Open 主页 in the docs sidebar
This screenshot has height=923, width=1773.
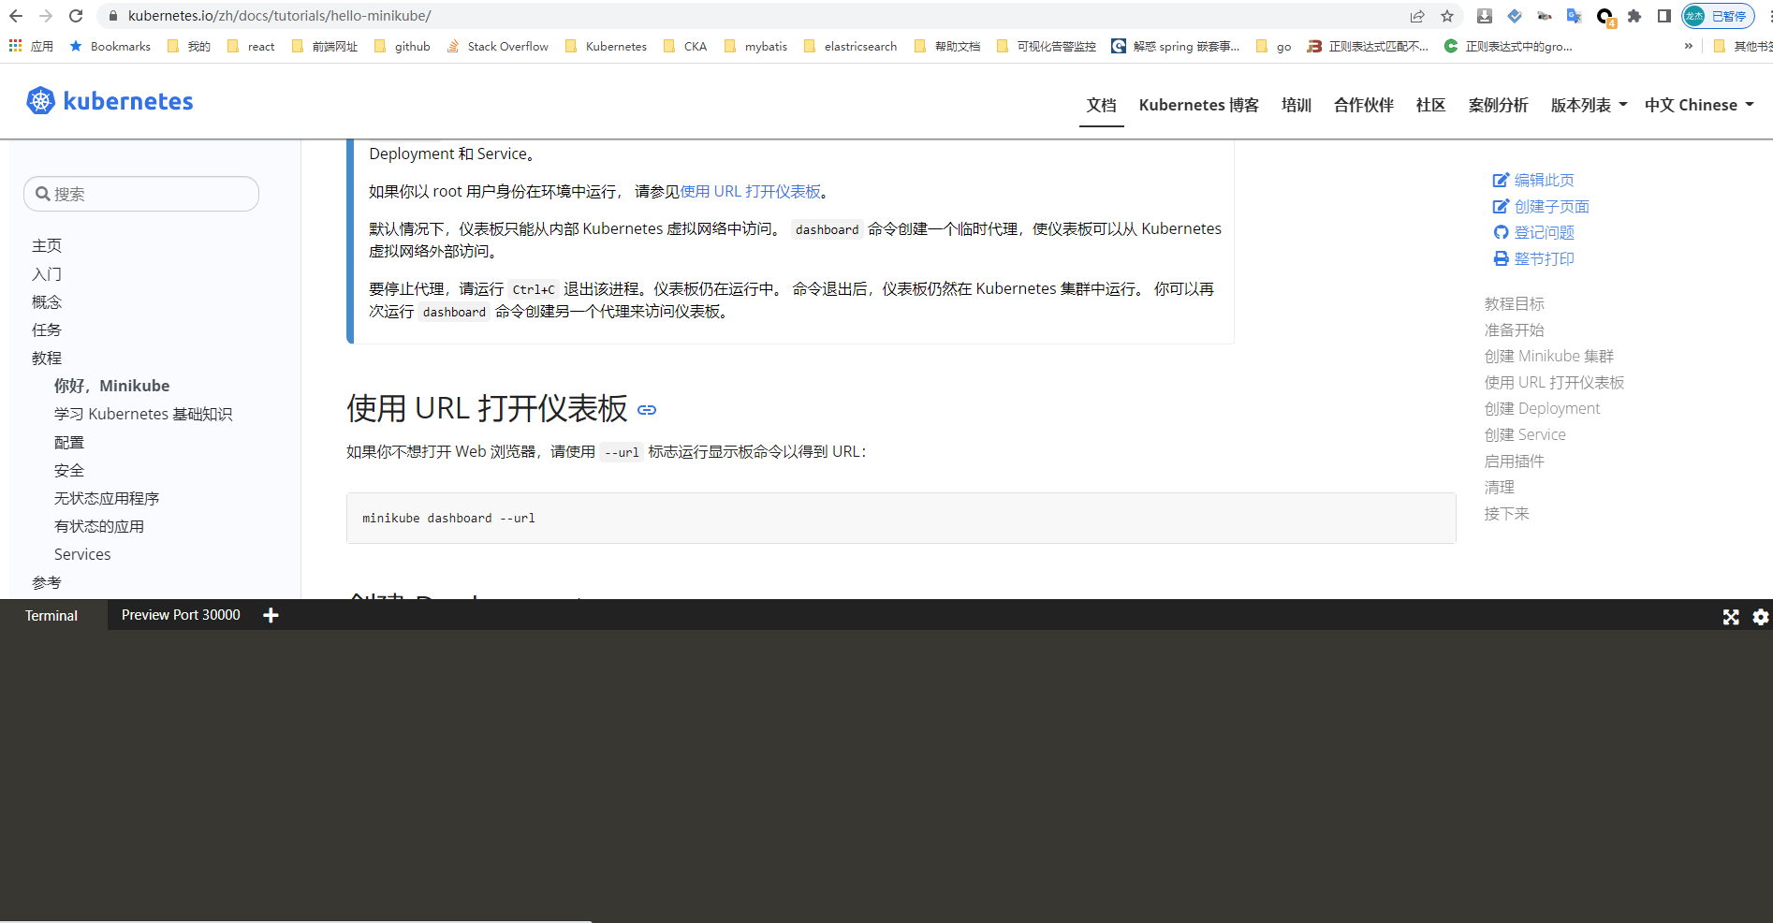[x=47, y=245]
